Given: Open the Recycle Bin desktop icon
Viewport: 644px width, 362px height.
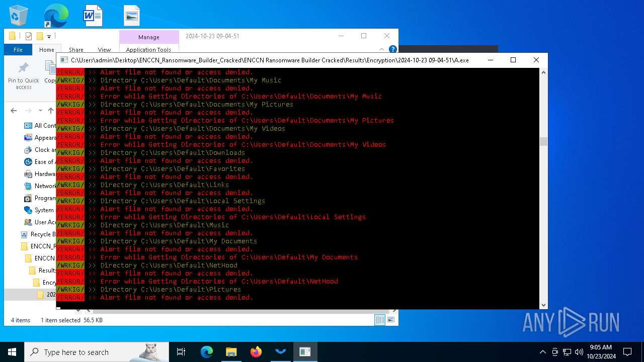Looking at the screenshot, I should [x=19, y=15].
